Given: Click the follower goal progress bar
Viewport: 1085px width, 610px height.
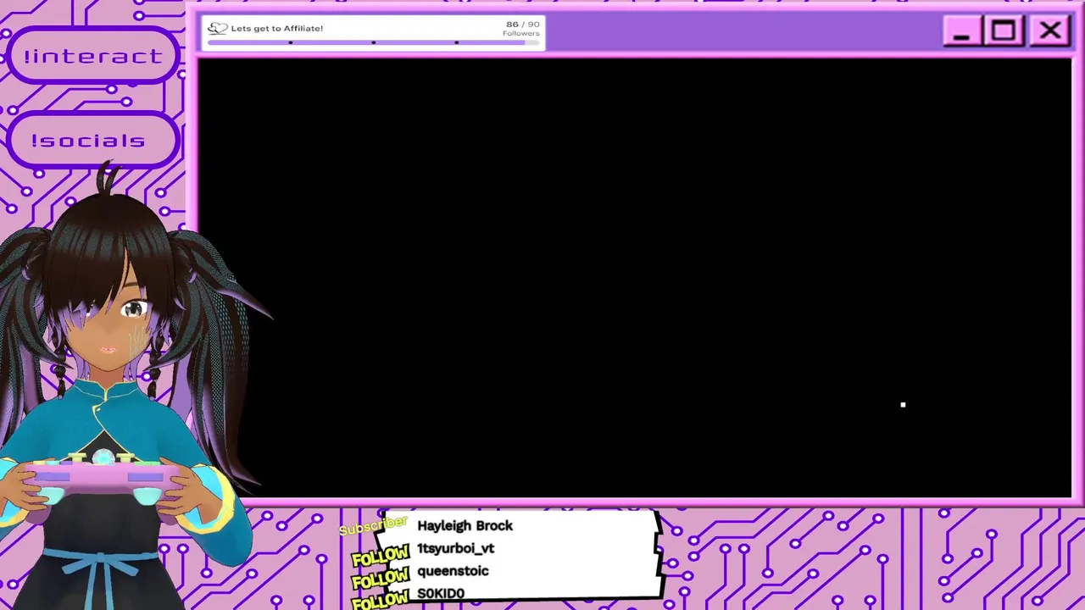Looking at the screenshot, I should [374, 42].
